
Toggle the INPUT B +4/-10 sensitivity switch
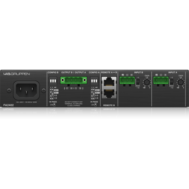(138, 83)
